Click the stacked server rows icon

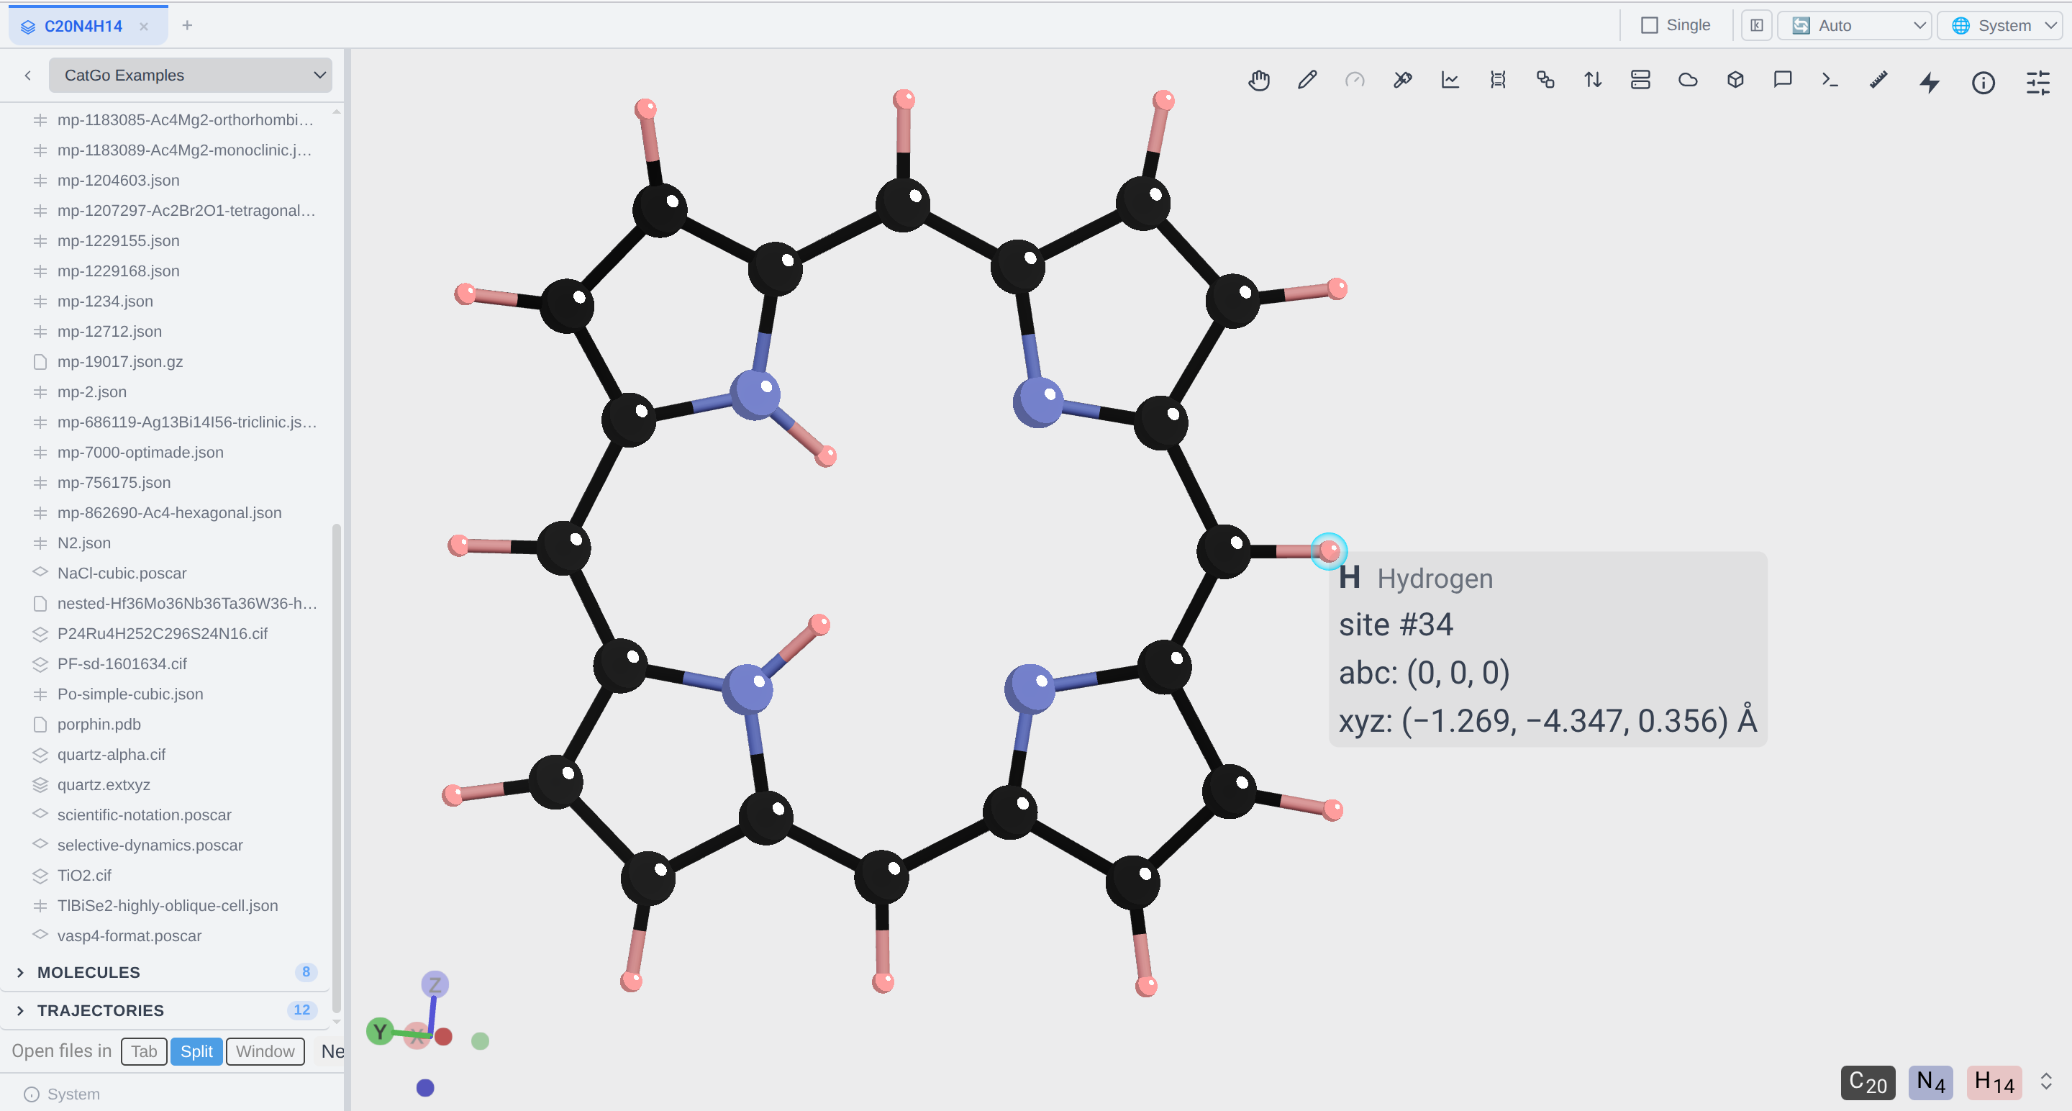click(x=1640, y=80)
